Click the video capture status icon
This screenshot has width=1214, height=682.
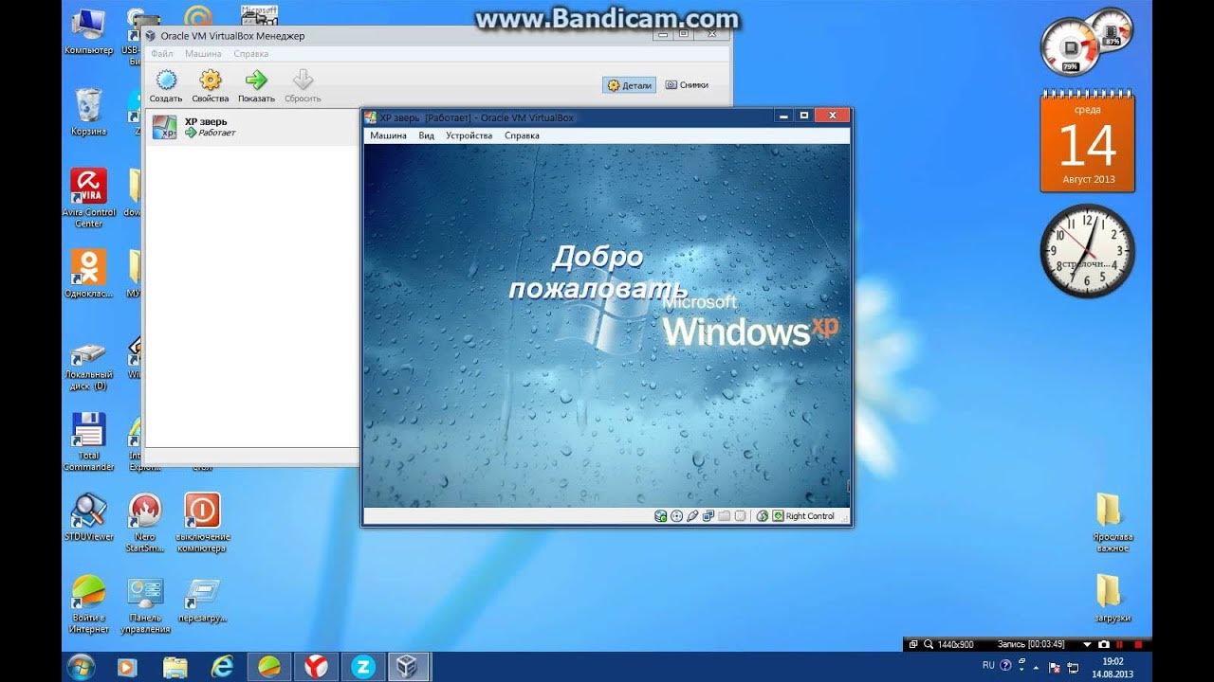[740, 516]
